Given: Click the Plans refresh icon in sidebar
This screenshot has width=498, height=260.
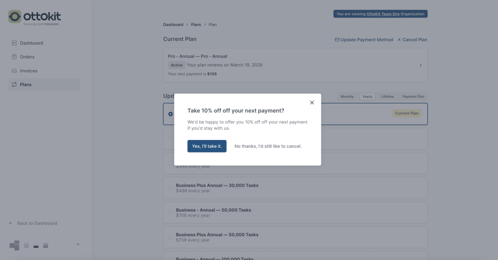Looking at the screenshot, I should tap(14, 85).
